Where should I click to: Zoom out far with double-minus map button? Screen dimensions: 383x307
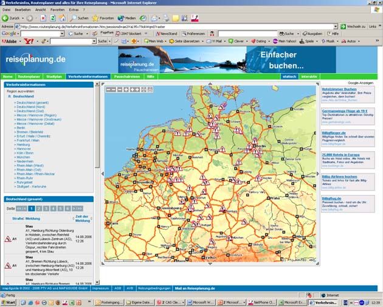[x=111, y=90]
